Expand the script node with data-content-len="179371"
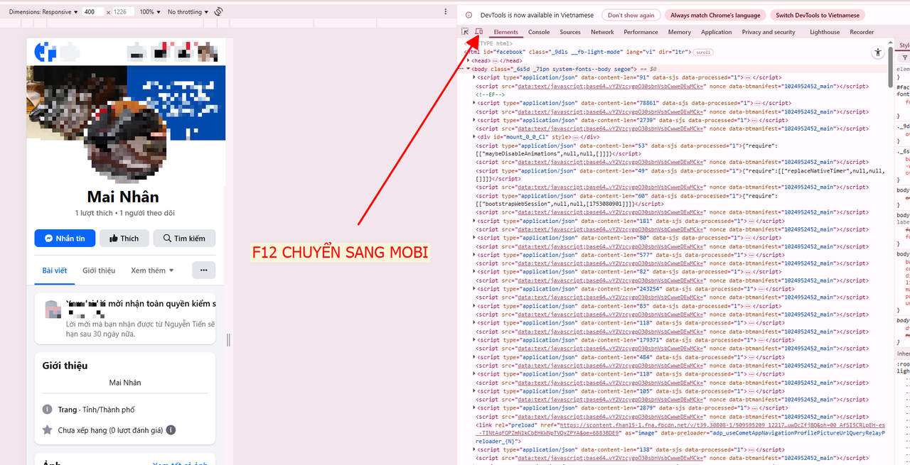The width and height of the screenshot is (910, 465). [474, 340]
